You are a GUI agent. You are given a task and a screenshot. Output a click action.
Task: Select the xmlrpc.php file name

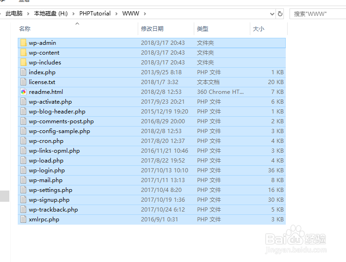(44, 220)
